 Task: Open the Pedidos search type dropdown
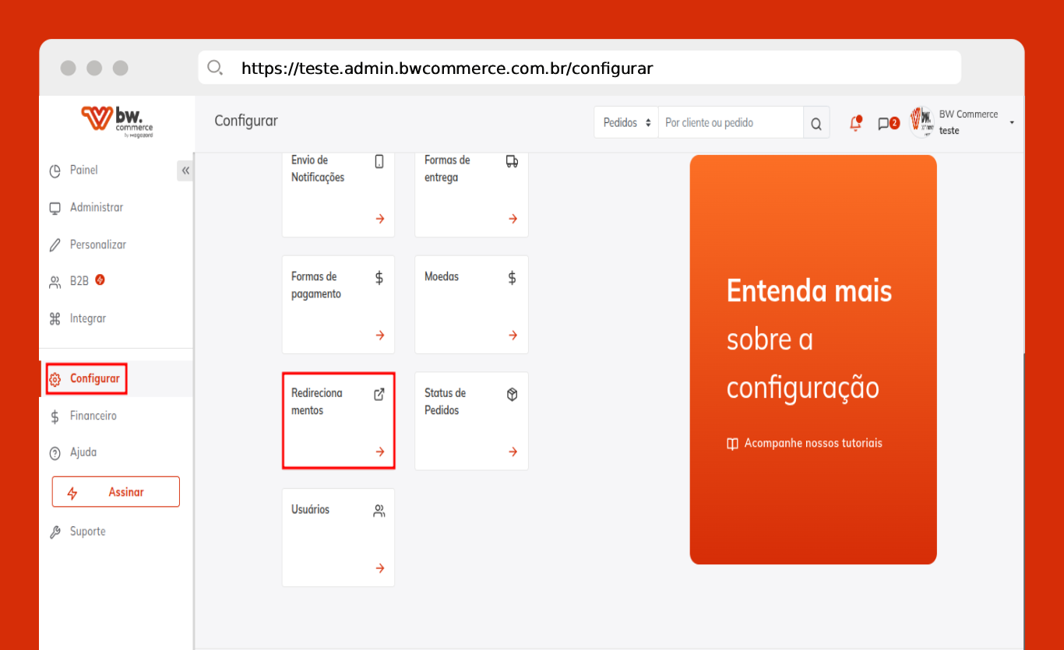tap(626, 123)
